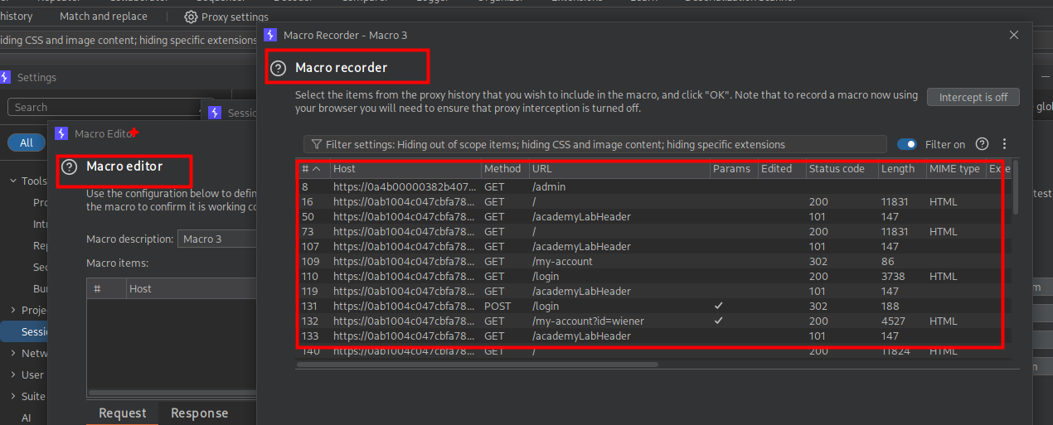Click the filter funnel icon
The height and width of the screenshot is (425, 1053).
point(316,144)
